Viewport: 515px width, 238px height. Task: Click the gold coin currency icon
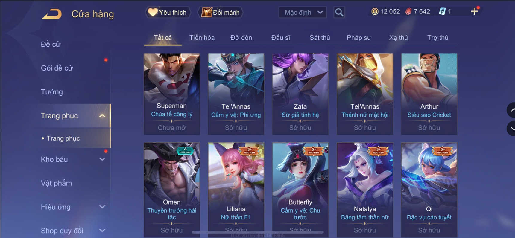[x=375, y=12]
